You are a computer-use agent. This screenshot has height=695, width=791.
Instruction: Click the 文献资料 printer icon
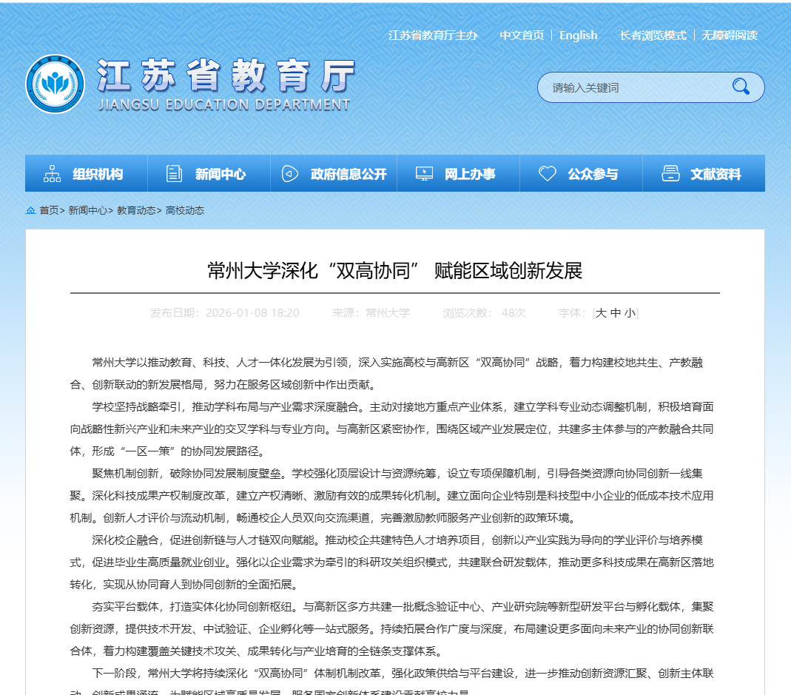click(x=670, y=174)
